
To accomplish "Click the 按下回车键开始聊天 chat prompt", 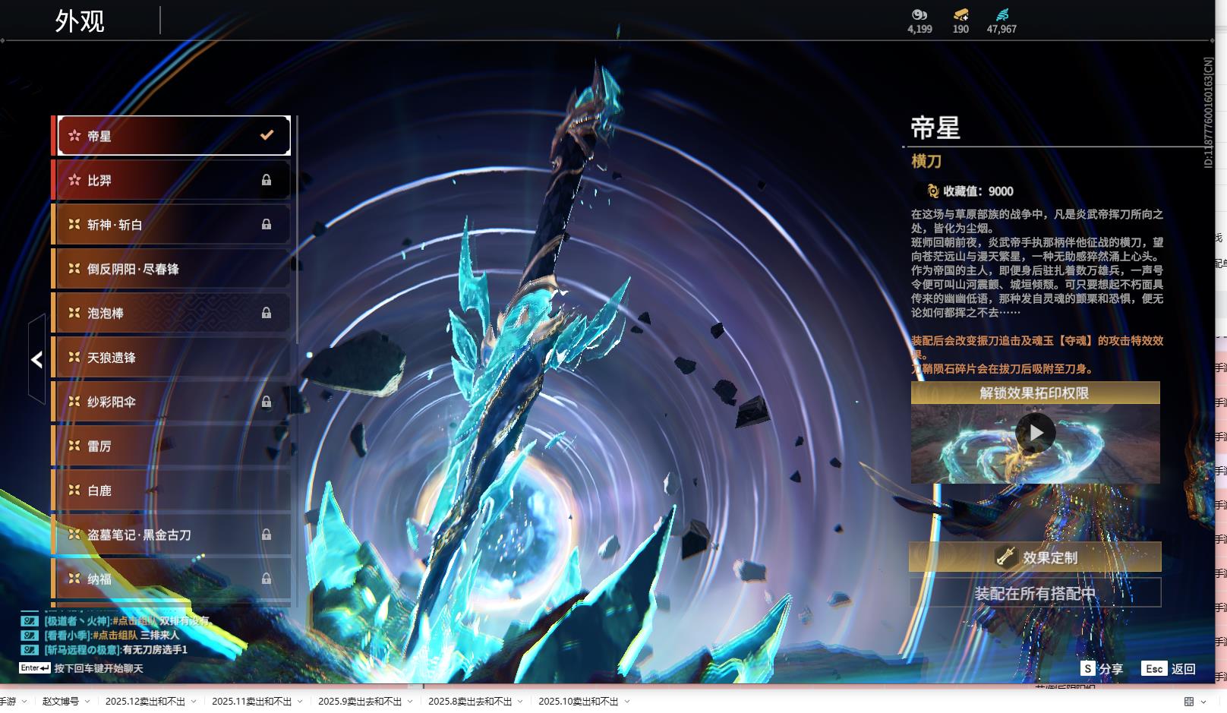I will pos(99,668).
